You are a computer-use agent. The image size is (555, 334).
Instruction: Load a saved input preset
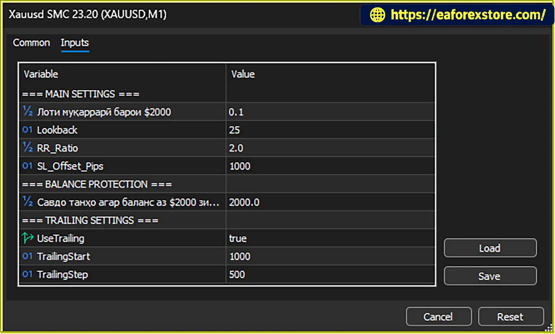(x=490, y=248)
